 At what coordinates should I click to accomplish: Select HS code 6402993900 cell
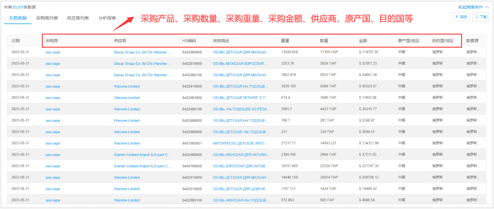192,97
